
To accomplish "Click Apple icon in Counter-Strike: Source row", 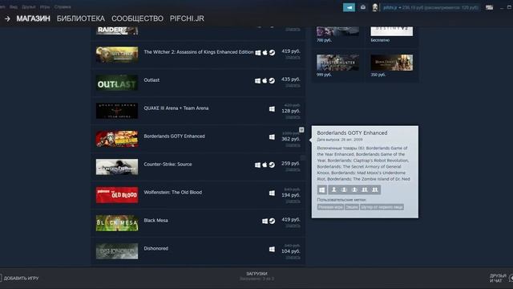I will 265,165.
